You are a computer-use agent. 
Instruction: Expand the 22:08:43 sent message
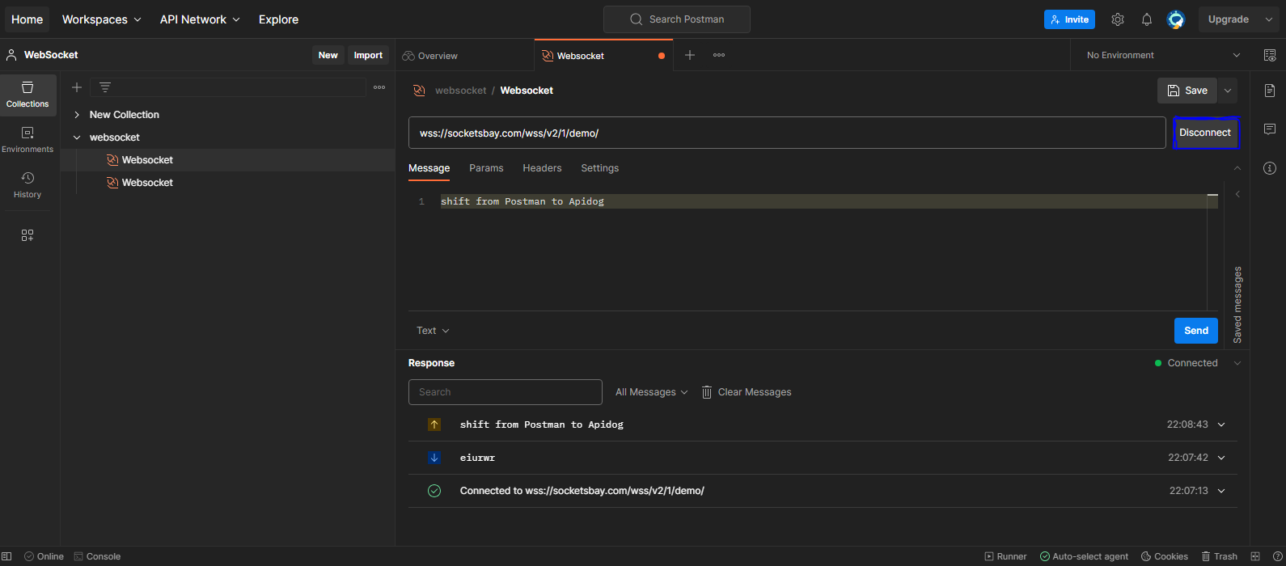pos(1221,424)
